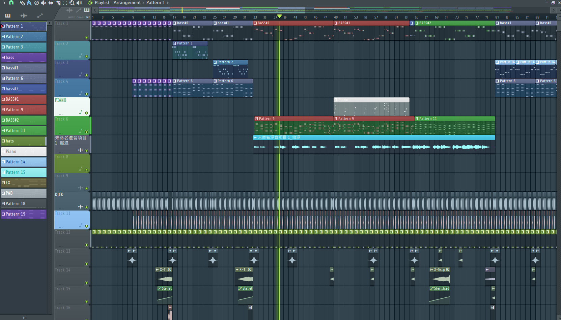Select the Paint brush tool
Screen dimensions: 561x320
(29, 3)
